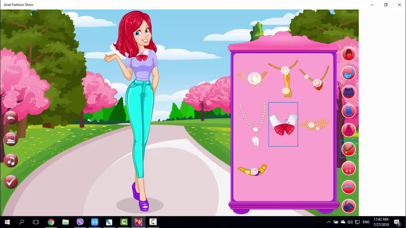Open the clock showing 11:42 AM
The width and height of the screenshot is (406, 228).
tap(381, 222)
